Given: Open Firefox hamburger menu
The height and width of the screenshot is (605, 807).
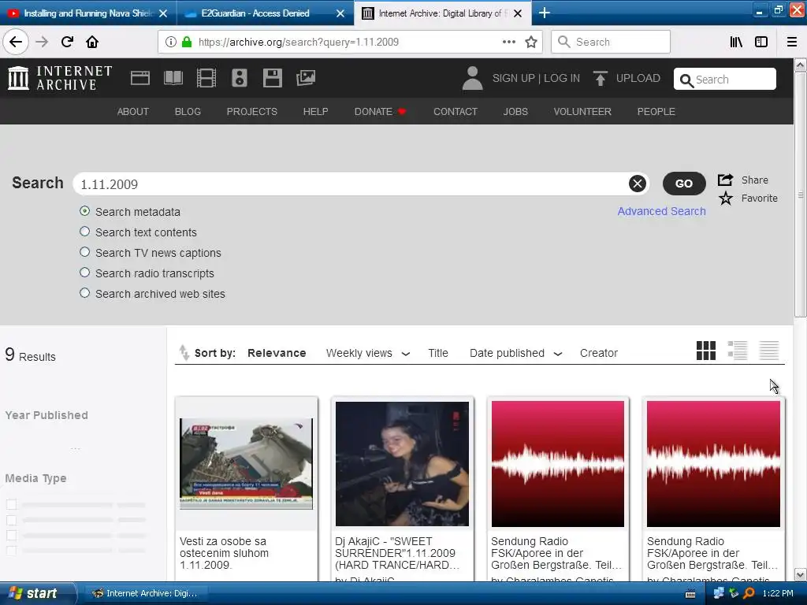Looking at the screenshot, I should (792, 43).
